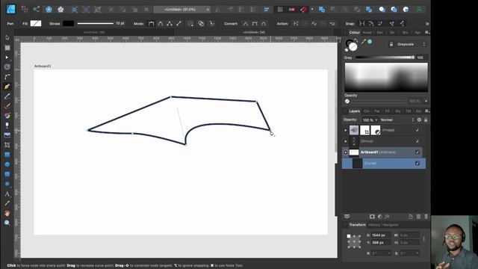This screenshot has width=478, height=269.
Task: Switch to the Navigator tab
Action: [x=391, y=225]
